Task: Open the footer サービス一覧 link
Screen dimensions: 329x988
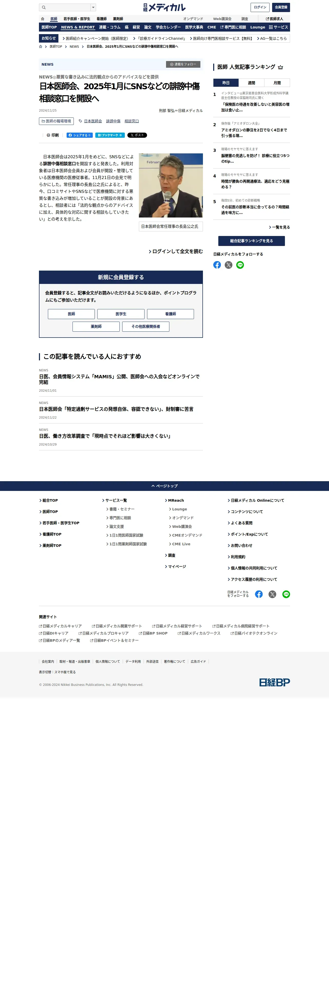Action: (x=115, y=500)
